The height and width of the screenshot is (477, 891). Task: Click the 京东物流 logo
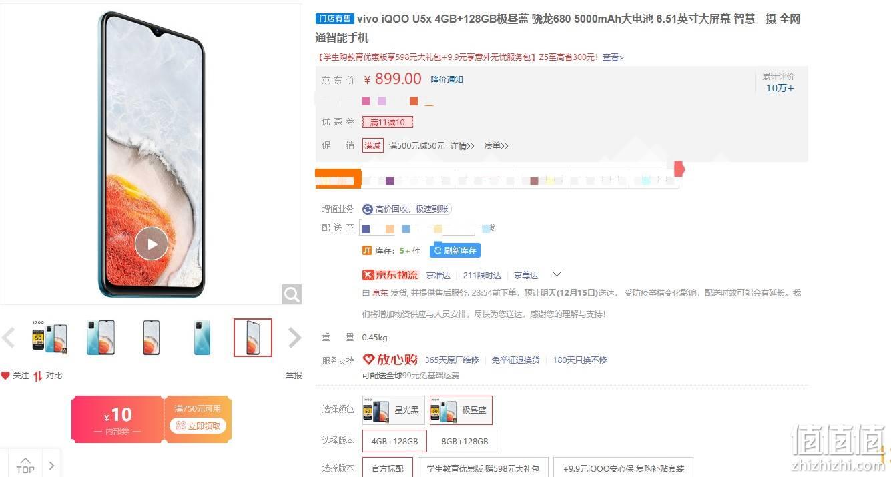point(390,275)
